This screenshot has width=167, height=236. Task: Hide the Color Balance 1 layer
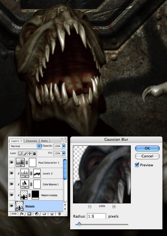tap(12, 184)
